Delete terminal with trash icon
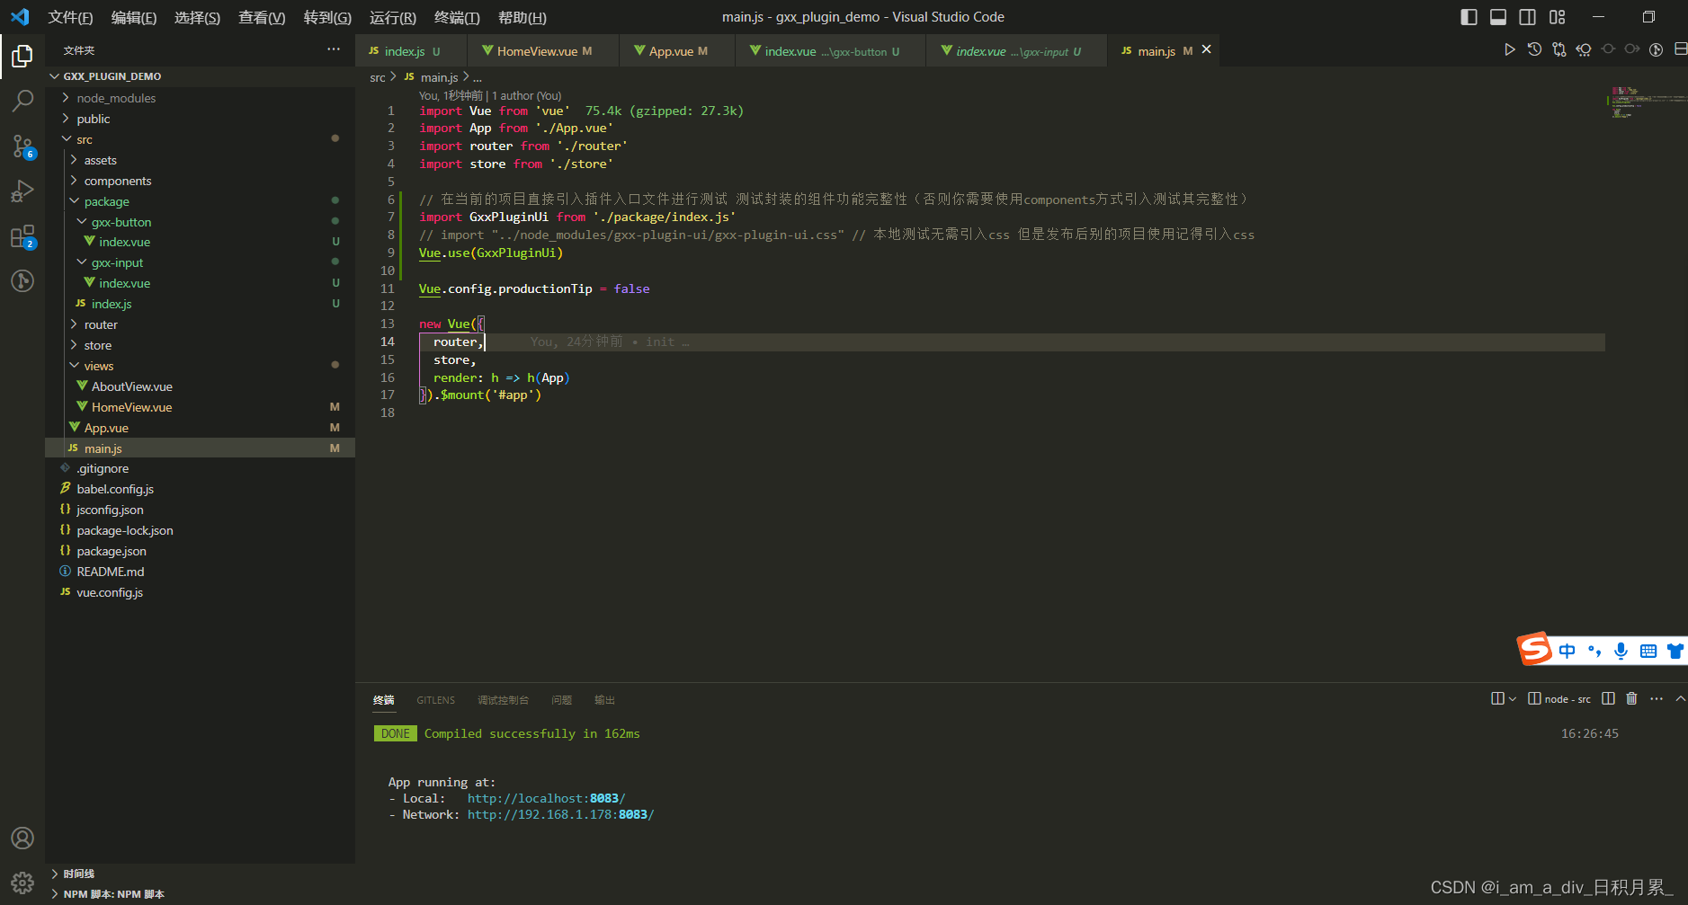The width and height of the screenshot is (1688, 905). tap(1631, 698)
